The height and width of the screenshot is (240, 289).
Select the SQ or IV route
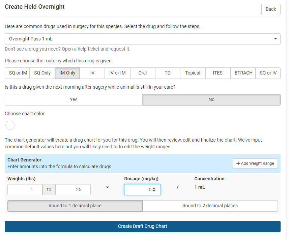[268, 73]
